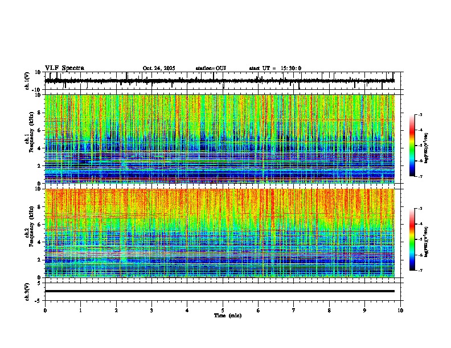Click the ch.1 "Frequency (kHz)" axis label
Image resolution: width=451 pixels, height=348 pixels.
pos(31,132)
